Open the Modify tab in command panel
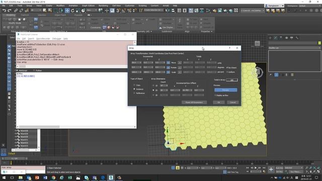 276,38
